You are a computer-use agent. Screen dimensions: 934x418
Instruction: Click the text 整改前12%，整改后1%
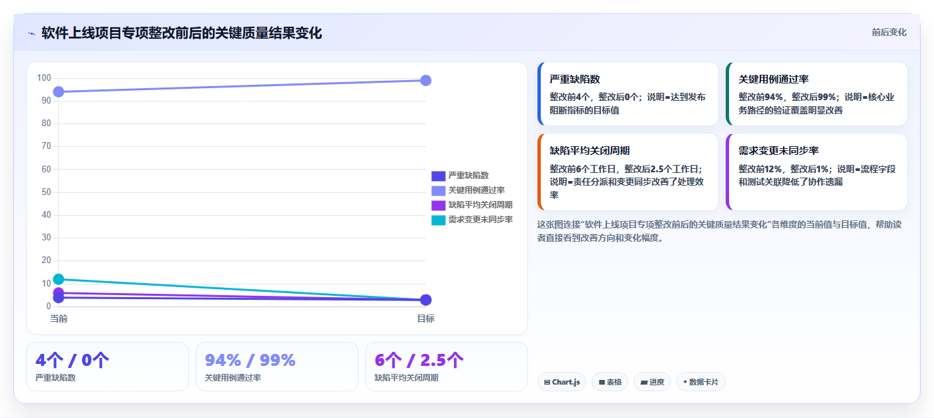click(784, 169)
